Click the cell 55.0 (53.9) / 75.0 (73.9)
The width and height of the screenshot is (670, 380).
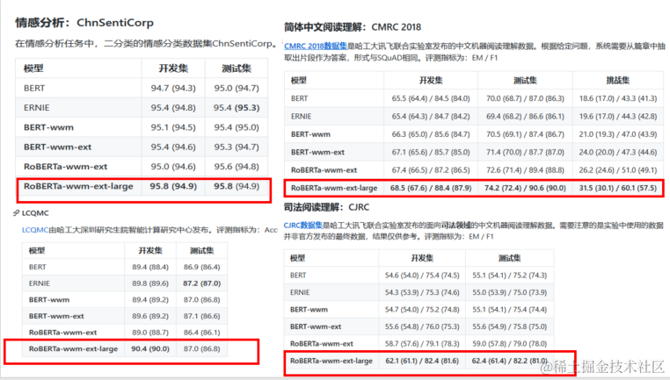(x=509, y=292)
